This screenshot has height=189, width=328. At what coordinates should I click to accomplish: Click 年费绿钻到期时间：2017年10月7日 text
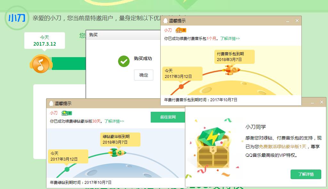click(x=81, y=183)
